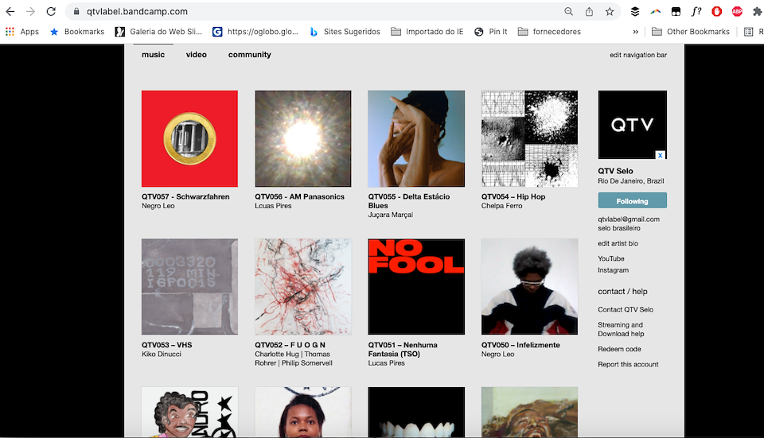Open the YouTube link in sidebar
This screenshot has height=438, width=764.
610,258
